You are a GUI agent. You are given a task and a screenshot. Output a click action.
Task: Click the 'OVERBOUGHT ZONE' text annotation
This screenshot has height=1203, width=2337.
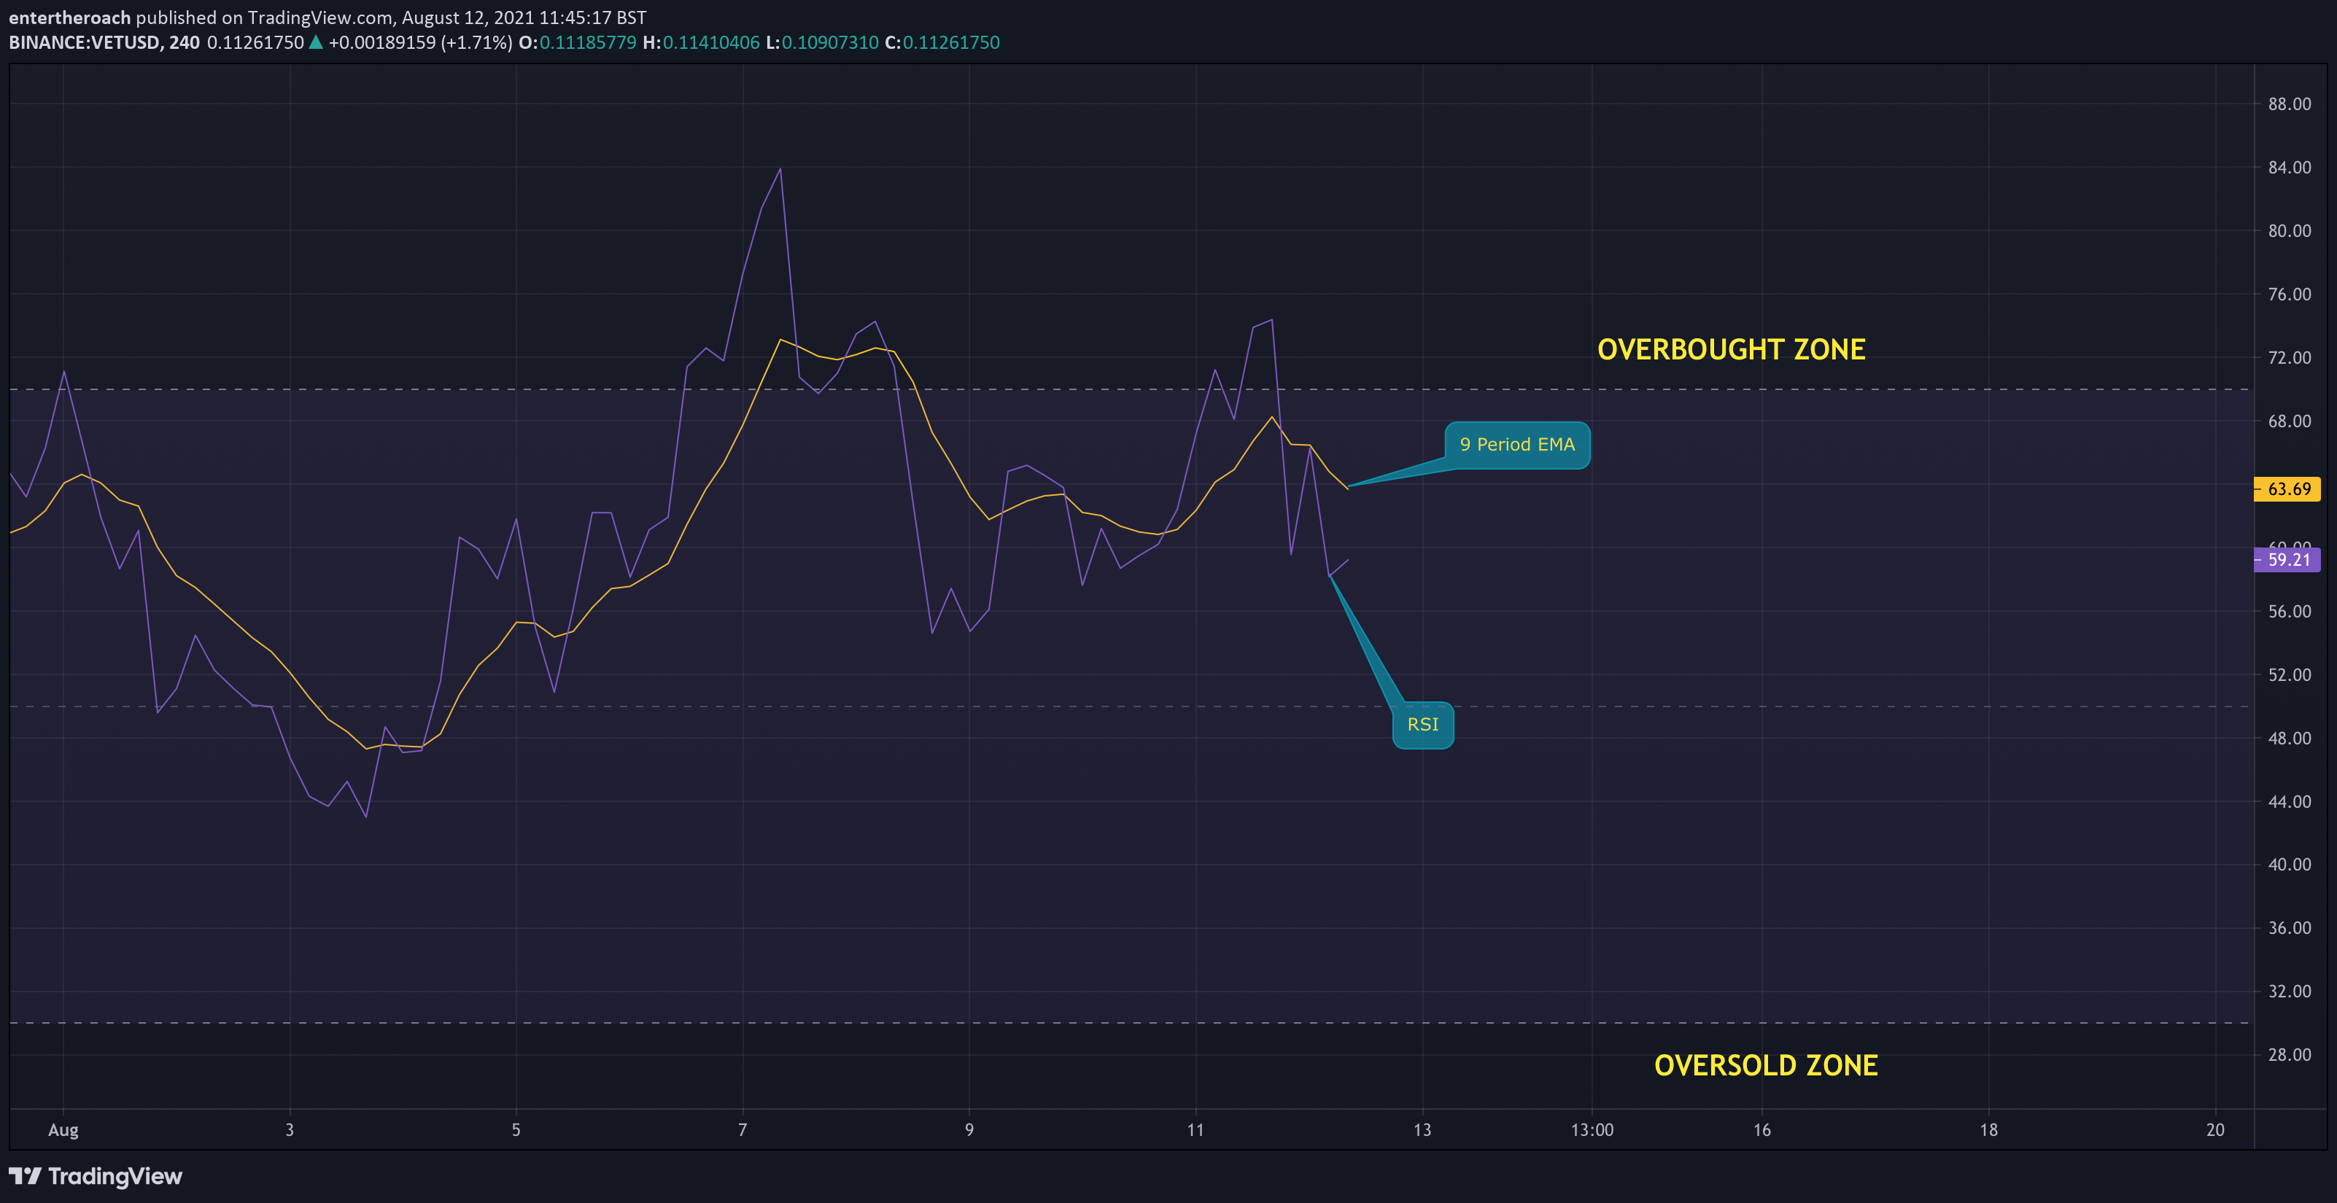[x=1731, y=350]
